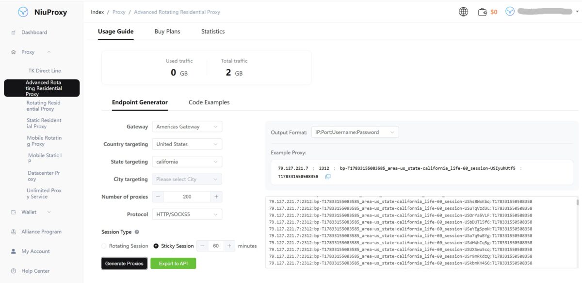582x283 pixels.
Task: Switch to the Usage Guide tab
Action: (x=116, y=32)
